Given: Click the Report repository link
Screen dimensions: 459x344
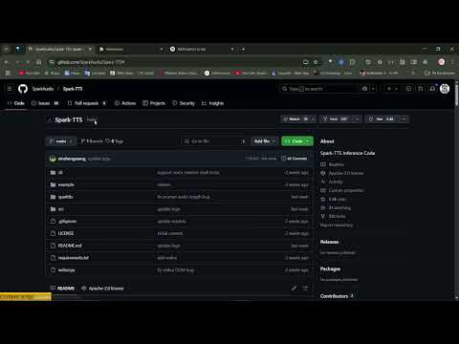Looking at the screenshot, I should coord(337,225).
